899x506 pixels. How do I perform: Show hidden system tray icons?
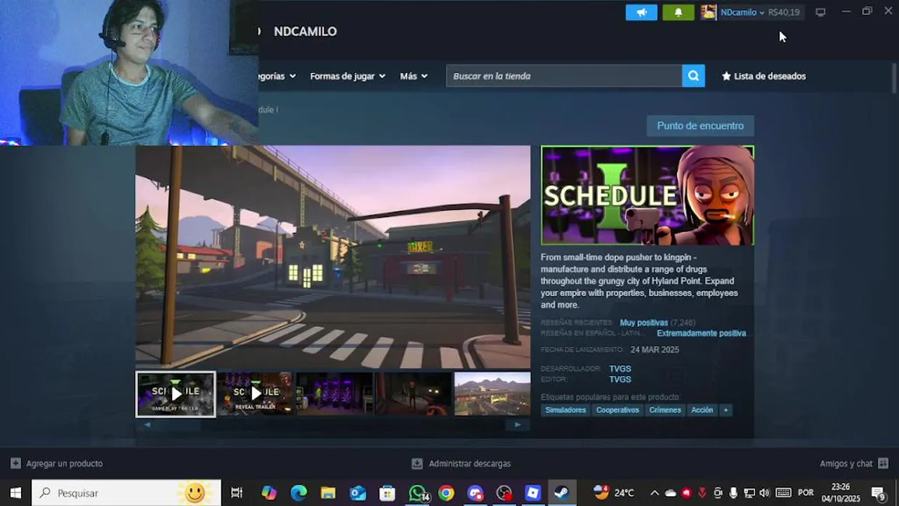pos(655,493)
